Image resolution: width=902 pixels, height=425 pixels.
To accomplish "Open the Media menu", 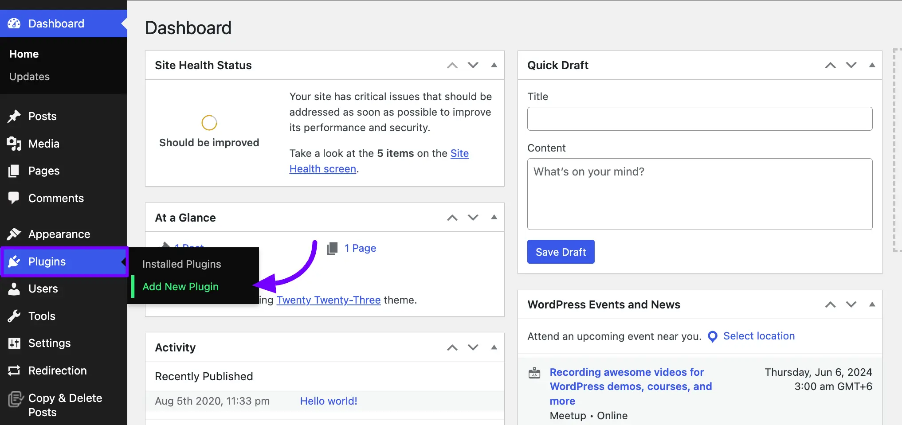I will (x=63, y=144).
